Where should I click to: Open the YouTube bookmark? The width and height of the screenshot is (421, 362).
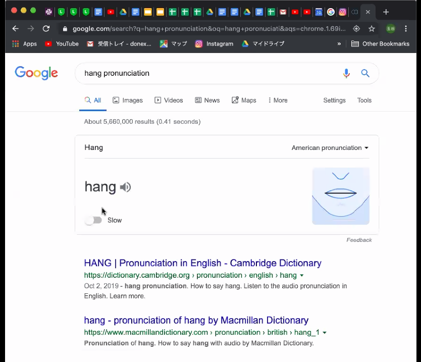pyautogui.click(x=62, y=44)
